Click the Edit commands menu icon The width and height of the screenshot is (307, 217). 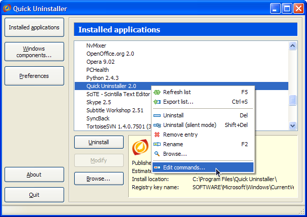[157, 167]
